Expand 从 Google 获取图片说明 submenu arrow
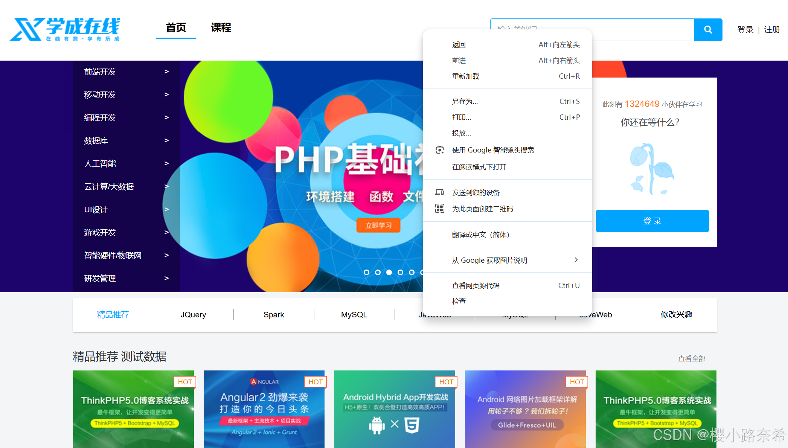788x448 pixels. point(576,260)
